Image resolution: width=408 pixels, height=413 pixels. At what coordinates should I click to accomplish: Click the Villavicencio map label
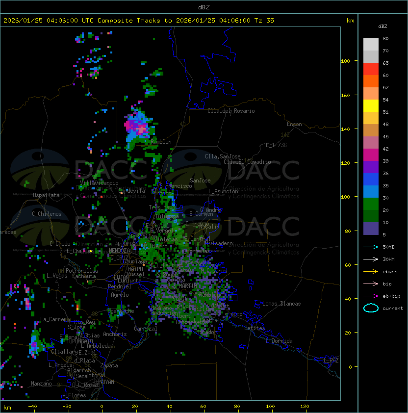(99, 183)
